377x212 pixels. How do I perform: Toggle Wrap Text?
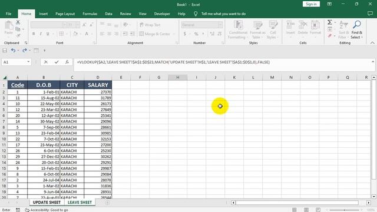(150, 25)
